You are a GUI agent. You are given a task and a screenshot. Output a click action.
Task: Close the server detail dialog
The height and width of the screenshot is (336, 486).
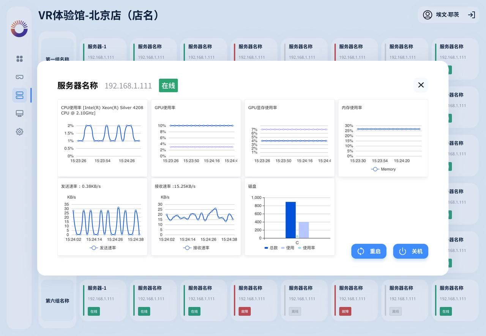click(x=421, y=85)
